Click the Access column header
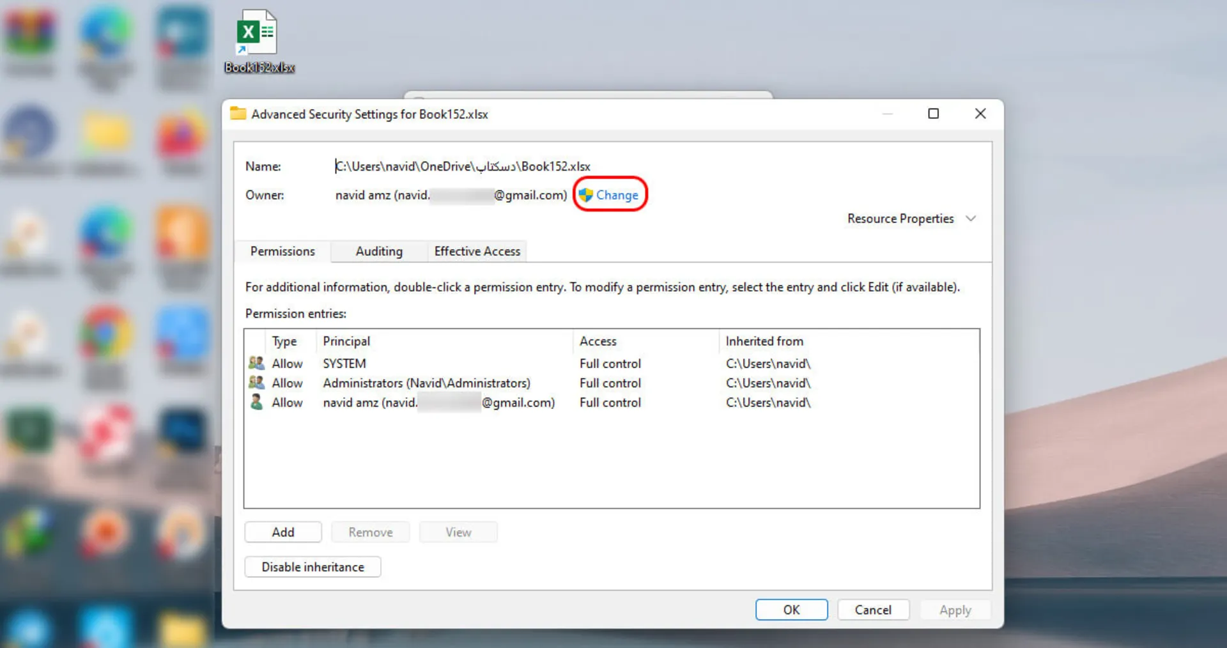Viewport: 1227px width, 648px height. pyautogui.click(x=646, y=341)
